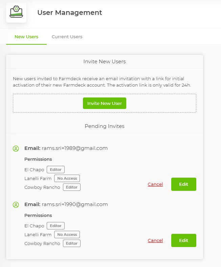Image resolution: width=221 pixels, height=267 pixels.
Task: Click El Chapo Editor badge for rams.sri+1990
Action: (x=56, y=226)
